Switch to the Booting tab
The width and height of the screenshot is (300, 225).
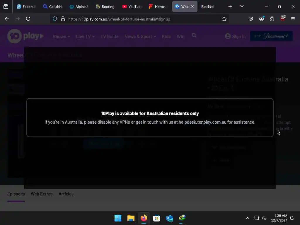tap(105, 6)
